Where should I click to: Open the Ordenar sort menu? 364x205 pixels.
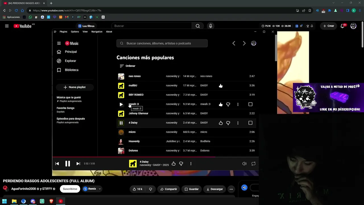127,66
